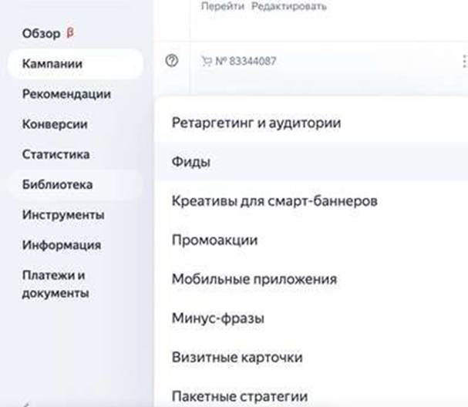Open Визитные карточки entry
The width and height of the screenshot is (468, 407).
click(x=237, y=357)
